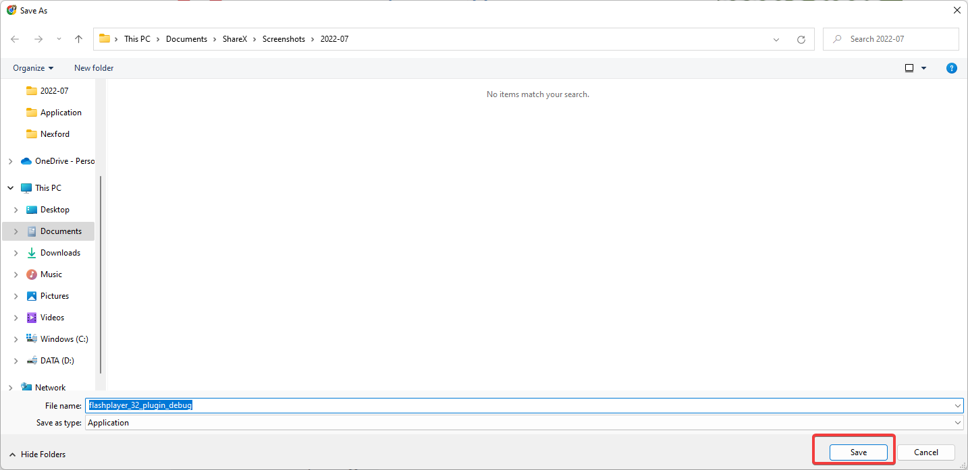Select Downloads in the sidebar
The image size is (968, 470).
[x=53, y=253]
